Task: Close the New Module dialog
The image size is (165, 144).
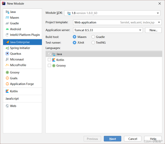Action: click(x=160, y=3)
